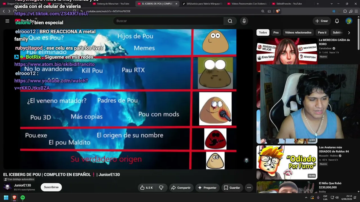Viewport: 360px width, 202px height.
Task: Open the browser extensions puzzle icon
Action: tap(345, 11)
